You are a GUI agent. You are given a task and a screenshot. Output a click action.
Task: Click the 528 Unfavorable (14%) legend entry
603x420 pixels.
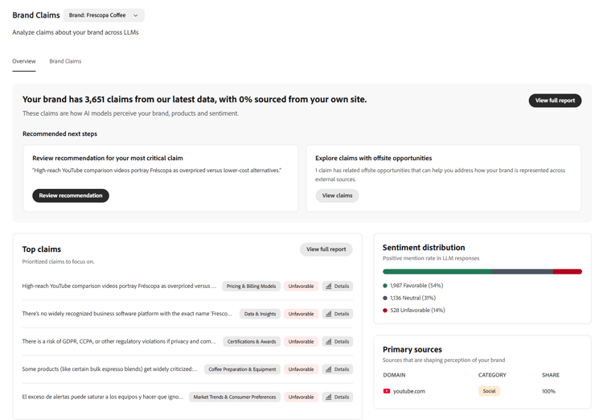point(414,311)
